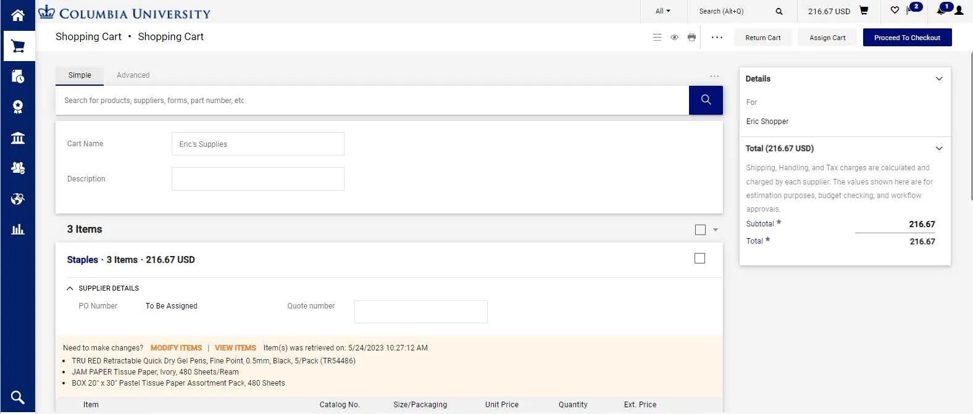Click the Catalog No. column header
973x414 pixels.
pos(340,405)
